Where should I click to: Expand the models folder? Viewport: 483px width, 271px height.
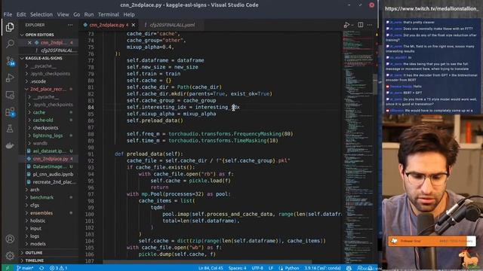[38, 244]
